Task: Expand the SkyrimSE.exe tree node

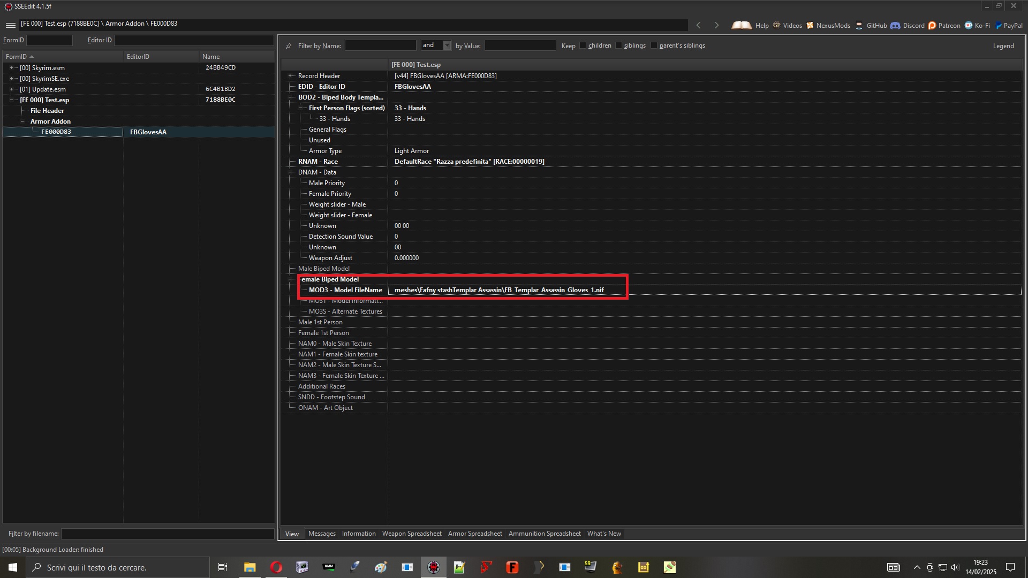Action: 12,79
